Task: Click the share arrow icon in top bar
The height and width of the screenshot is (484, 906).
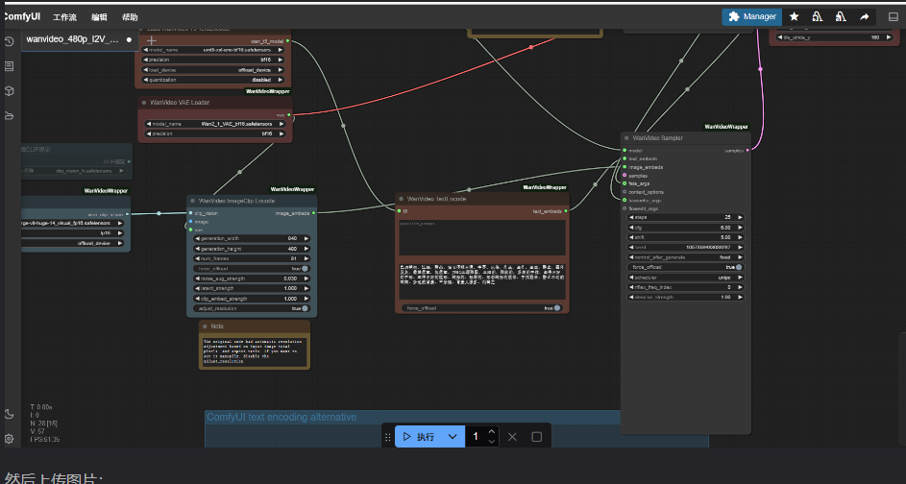Action: tap(864, 16)
